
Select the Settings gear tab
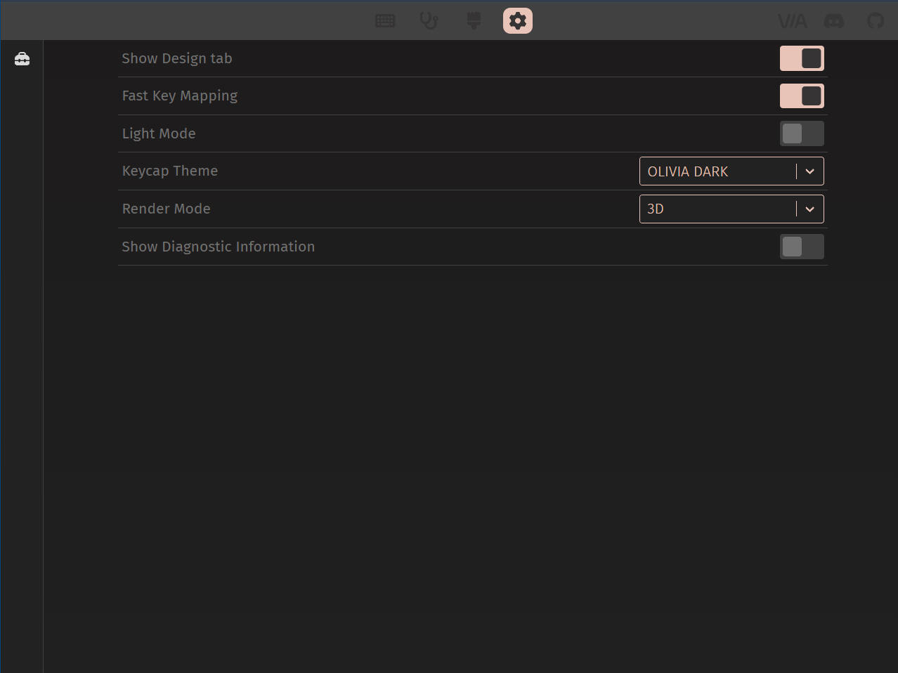pos(518,21)
